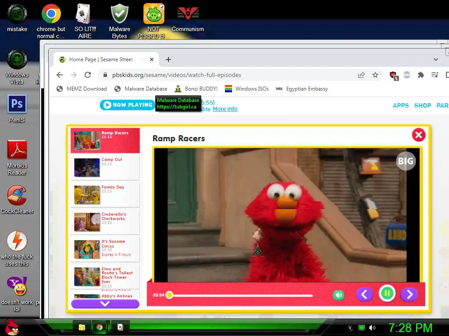Image resolution: width=449 pixels, height=336 pixels.
Task: Open the Extensions puzzle piece menu
Action: pyautogui.click(x=420, y=75)
